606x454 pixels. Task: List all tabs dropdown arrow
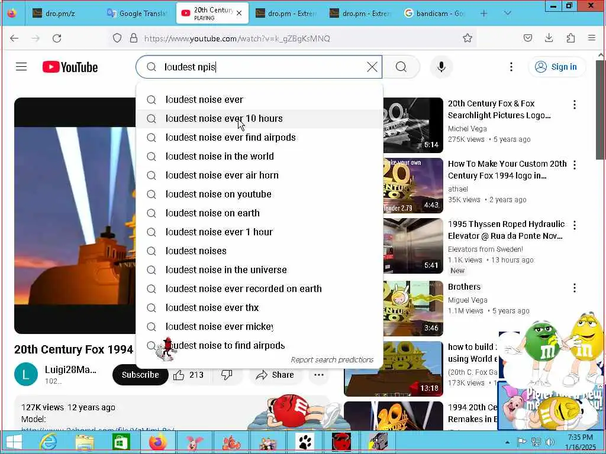507,13
